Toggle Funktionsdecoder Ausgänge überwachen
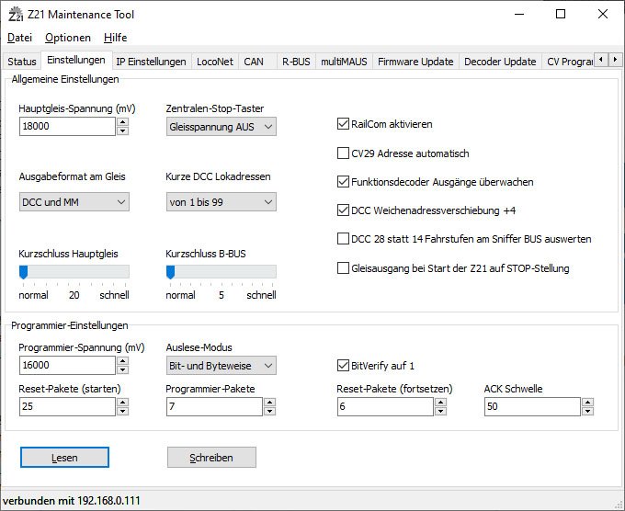 [x=343, y=182]
